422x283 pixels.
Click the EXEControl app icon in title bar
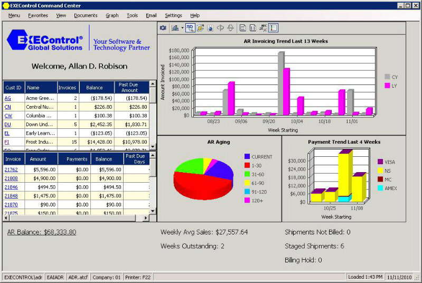pyautogui.click(x=5, y=5)
